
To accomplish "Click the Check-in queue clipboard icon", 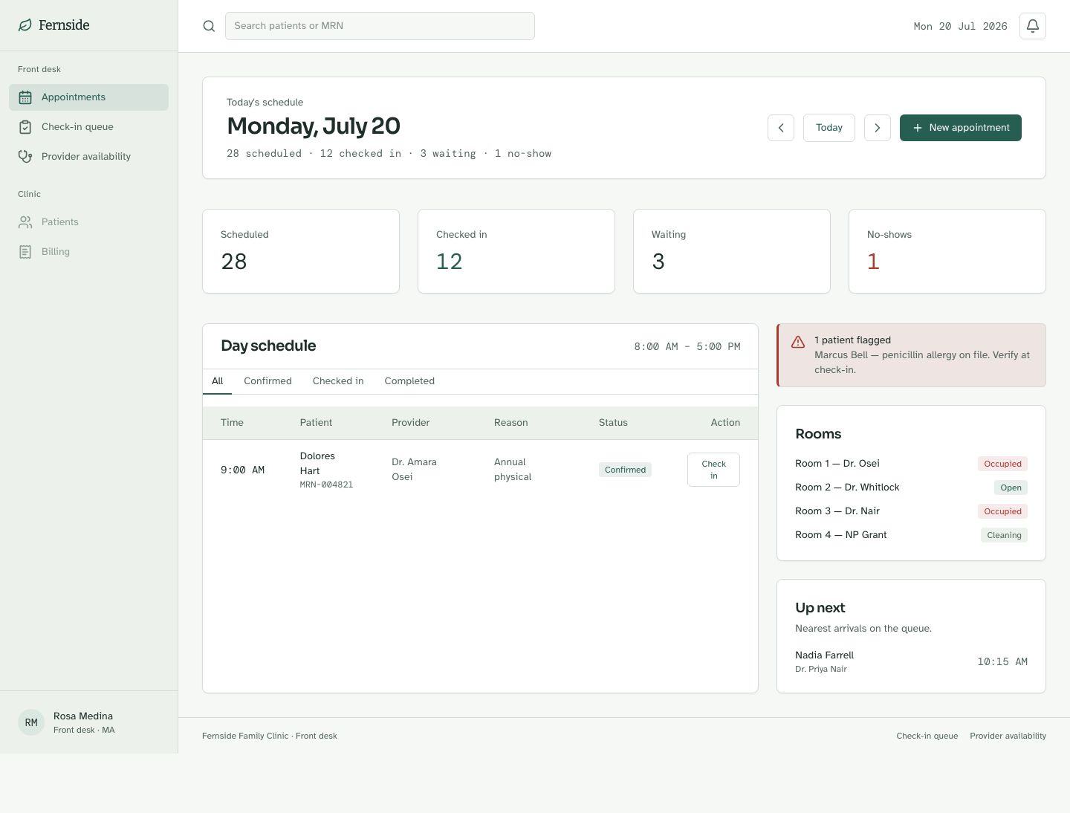I will (25, 127).
